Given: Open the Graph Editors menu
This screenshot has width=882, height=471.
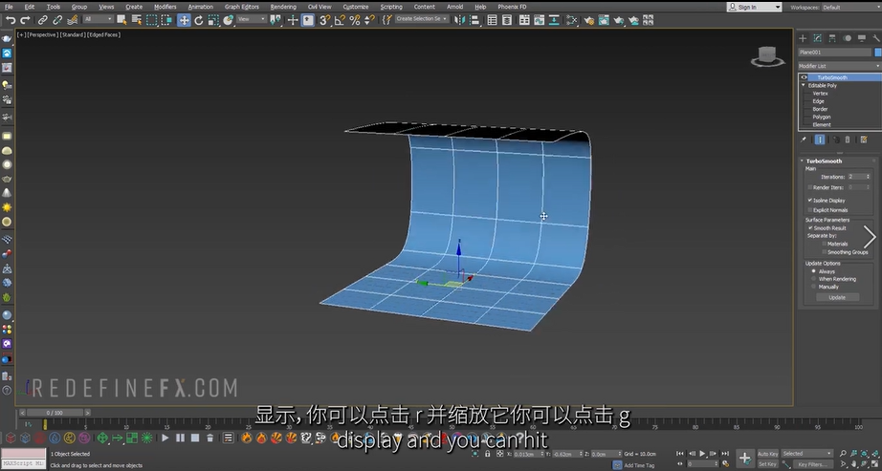Looking at the screenshot, I should [242, 7].
